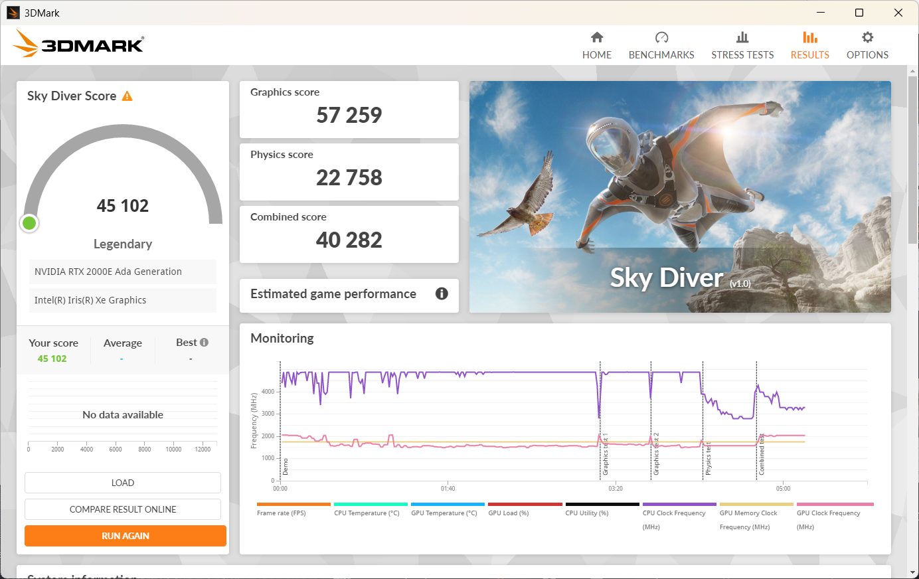Image resolution: width=919 pixels, height=579 pixels.
Task: Go to Benchmarks gauge icon
Action: 661,37
